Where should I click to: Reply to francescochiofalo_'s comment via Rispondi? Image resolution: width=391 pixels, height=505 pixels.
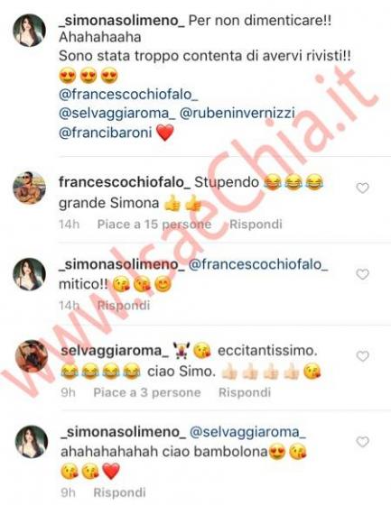point(256,225)
